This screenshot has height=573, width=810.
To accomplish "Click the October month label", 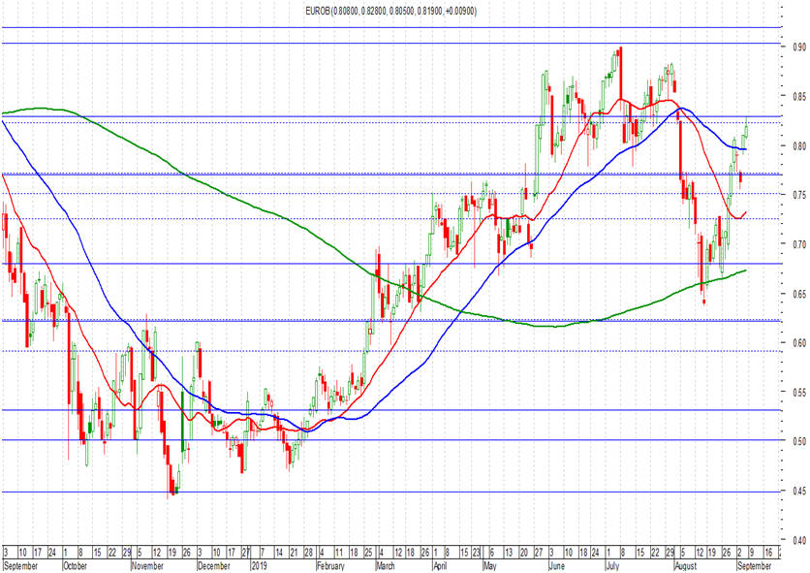I will click(75, 566).
